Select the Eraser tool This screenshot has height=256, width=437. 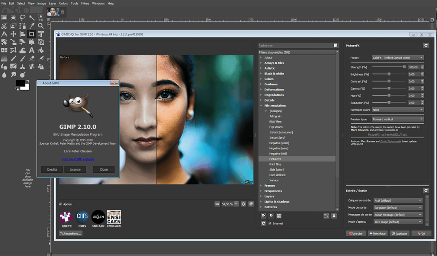(32, 58)
